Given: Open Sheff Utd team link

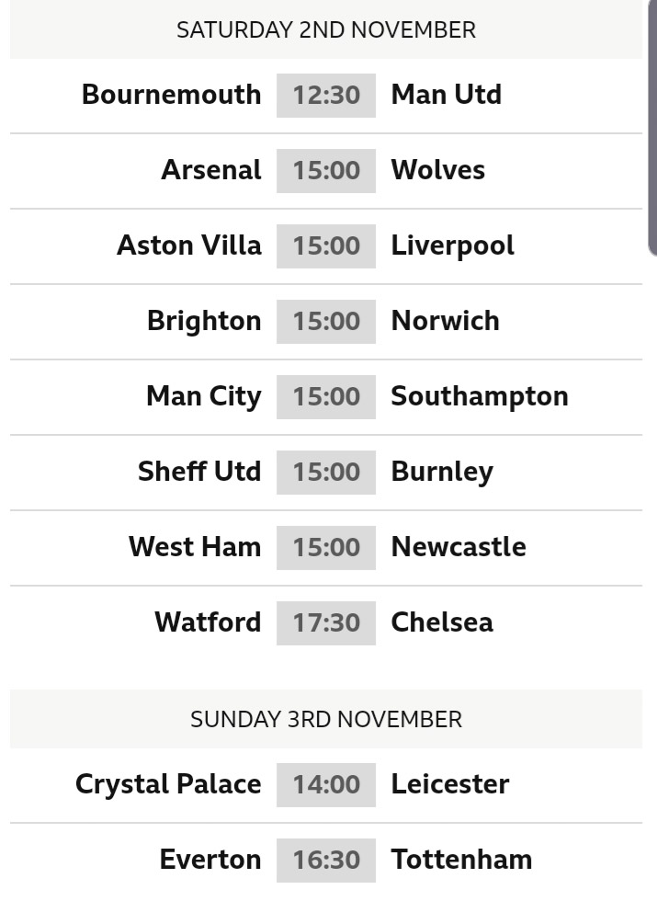Looking at the screenshot, I should click(x=199, y=471).
